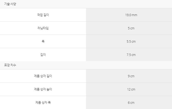This screenshot has height=109, width=172.
Task: Select the 작업 길이 label cell
Action: [43, 15]
